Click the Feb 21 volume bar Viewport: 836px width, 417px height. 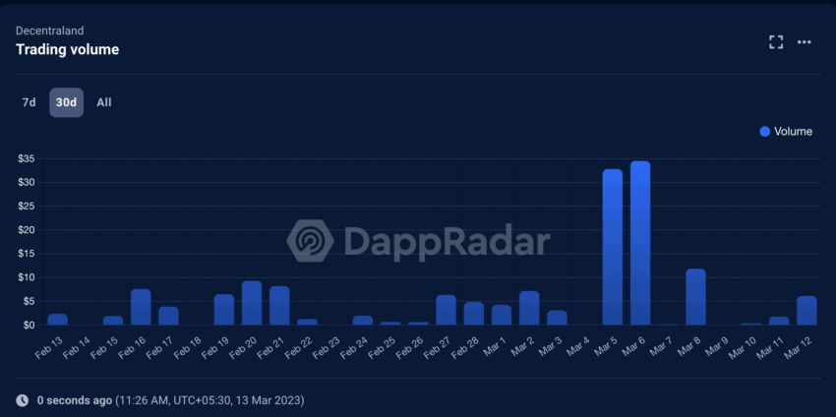tap(279, 306)
